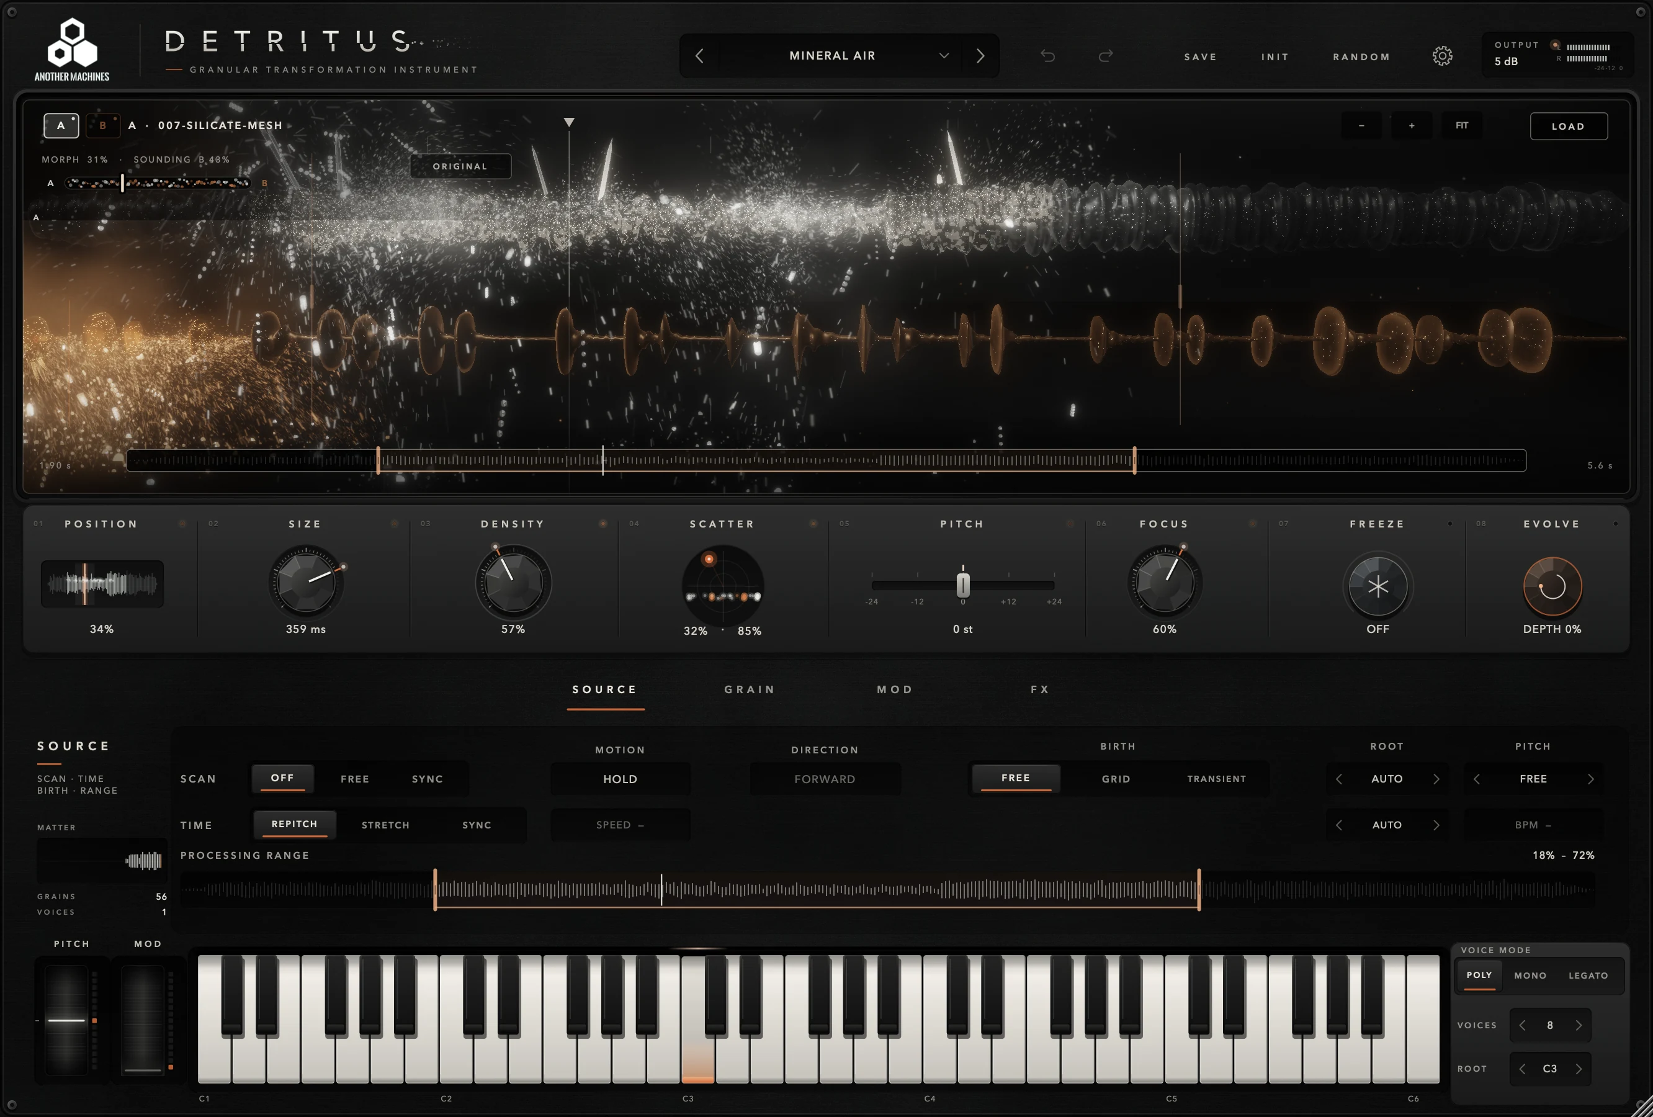Click the A-B Morph slider handle
Viewport: 1653px width, 1117px height.
pos(122,183)
